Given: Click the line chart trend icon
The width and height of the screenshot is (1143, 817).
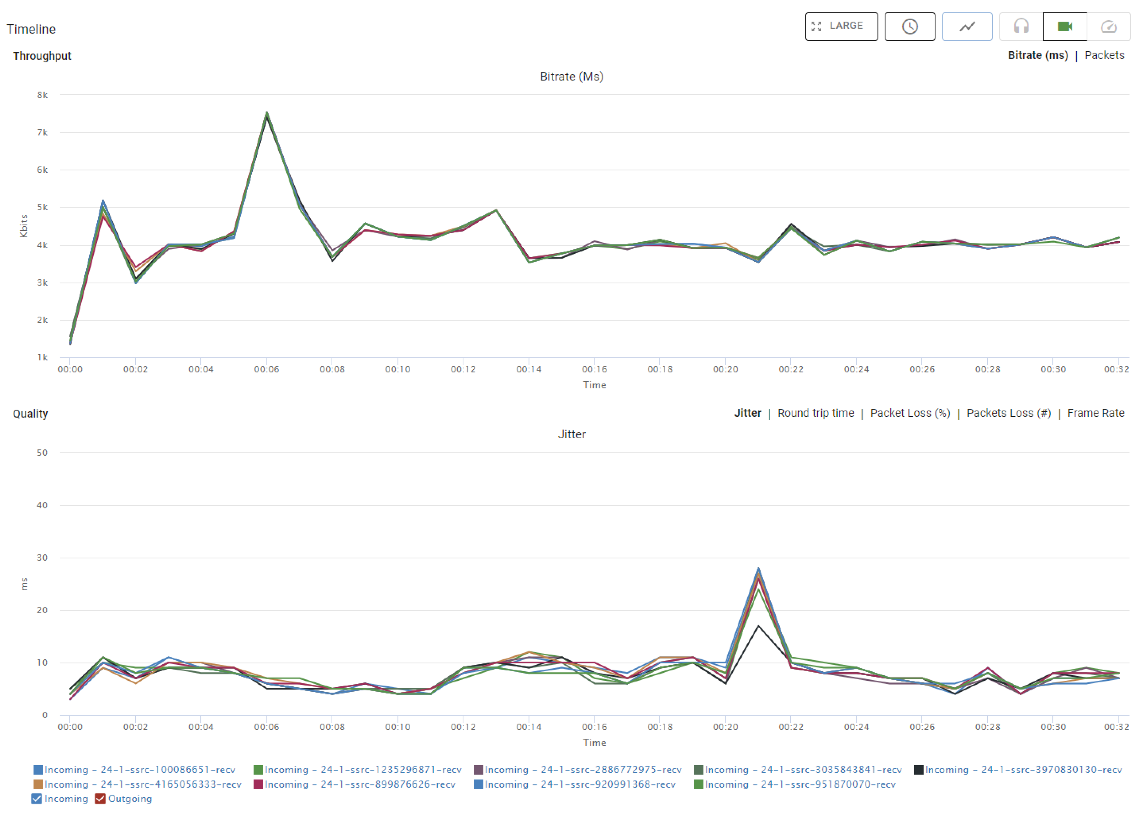Looking at the screenshot, I should point(966,26).
